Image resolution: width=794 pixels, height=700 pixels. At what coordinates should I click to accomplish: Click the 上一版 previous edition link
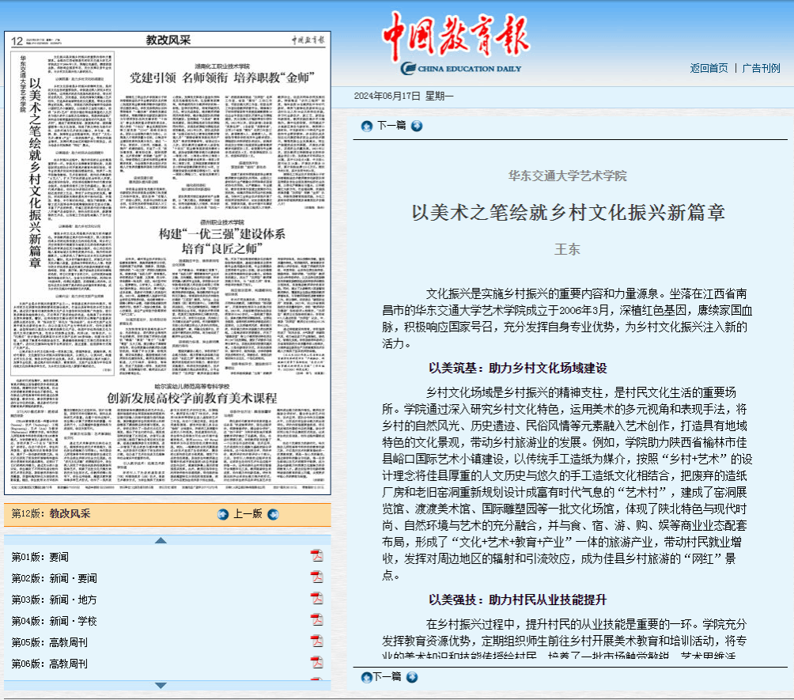248,514
